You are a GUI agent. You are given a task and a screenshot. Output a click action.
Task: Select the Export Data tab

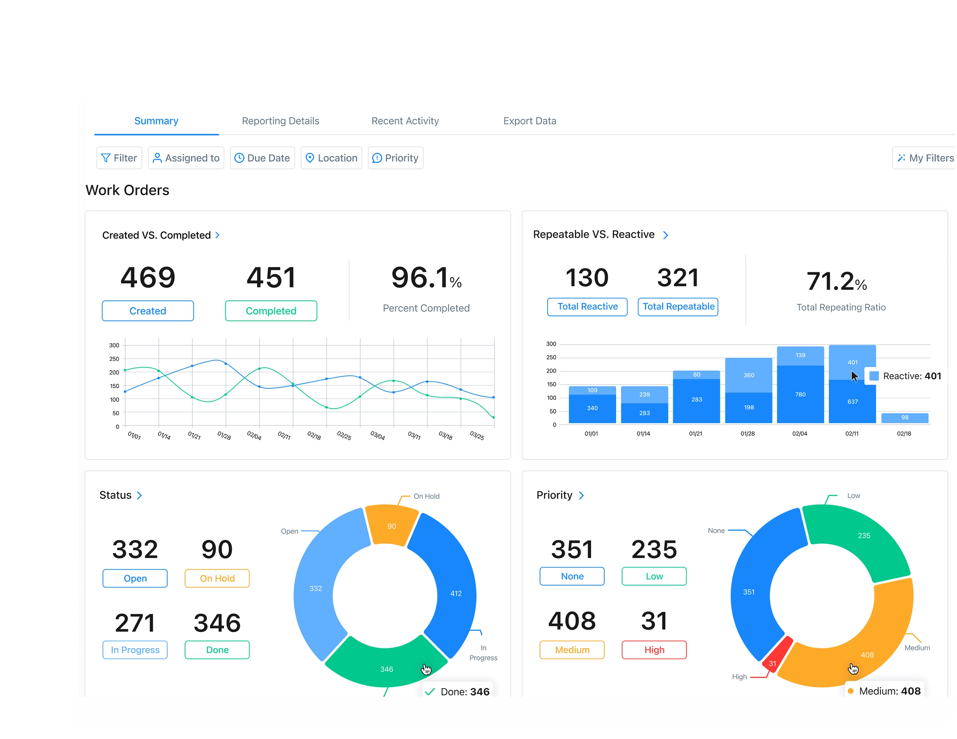tap(530, 121)
